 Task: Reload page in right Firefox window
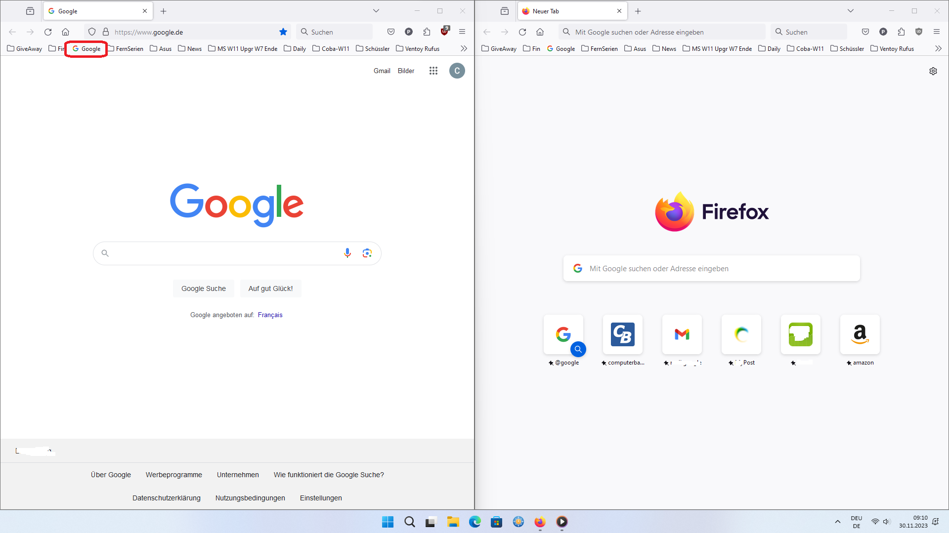(522, 32)
